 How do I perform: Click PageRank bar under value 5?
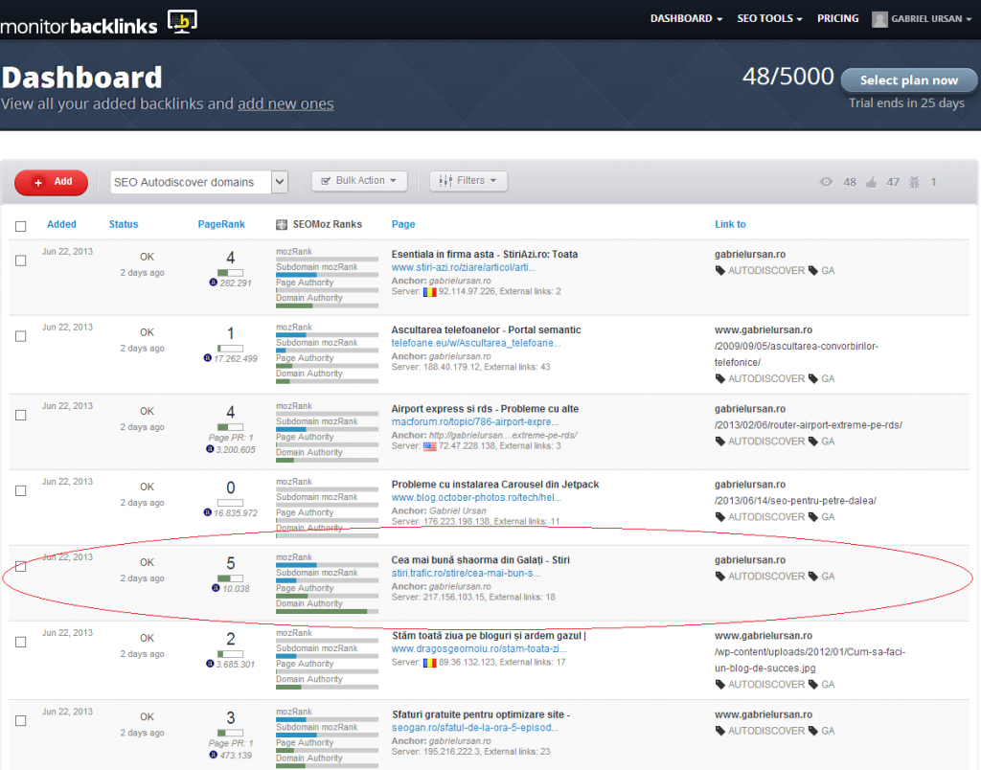(230, 578)
